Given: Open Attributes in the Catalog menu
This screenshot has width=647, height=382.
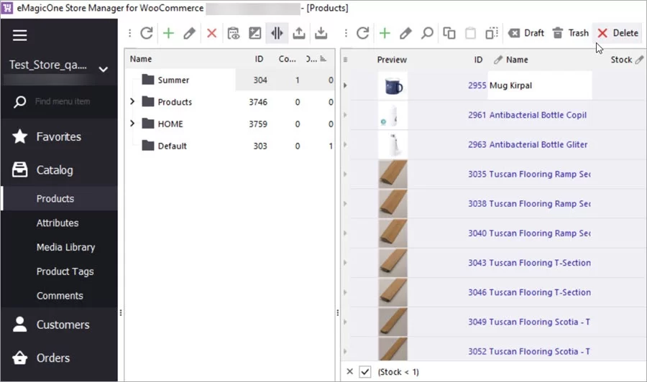Looking at the screenshot, I should pyautogui.click(x=58, y=223).
